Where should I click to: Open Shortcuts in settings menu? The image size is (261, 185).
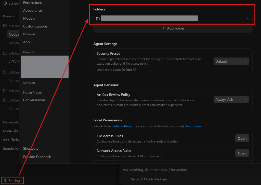pos(31,148)
